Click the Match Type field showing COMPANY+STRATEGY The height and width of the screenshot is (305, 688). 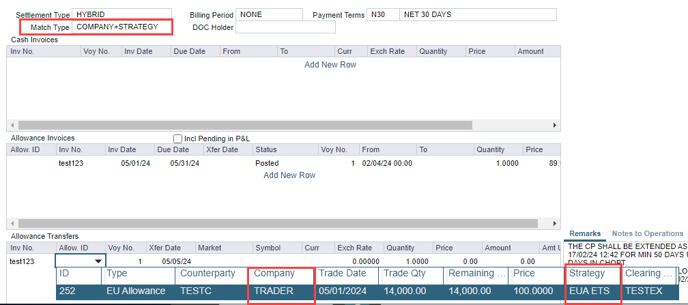tap(121, 27)
